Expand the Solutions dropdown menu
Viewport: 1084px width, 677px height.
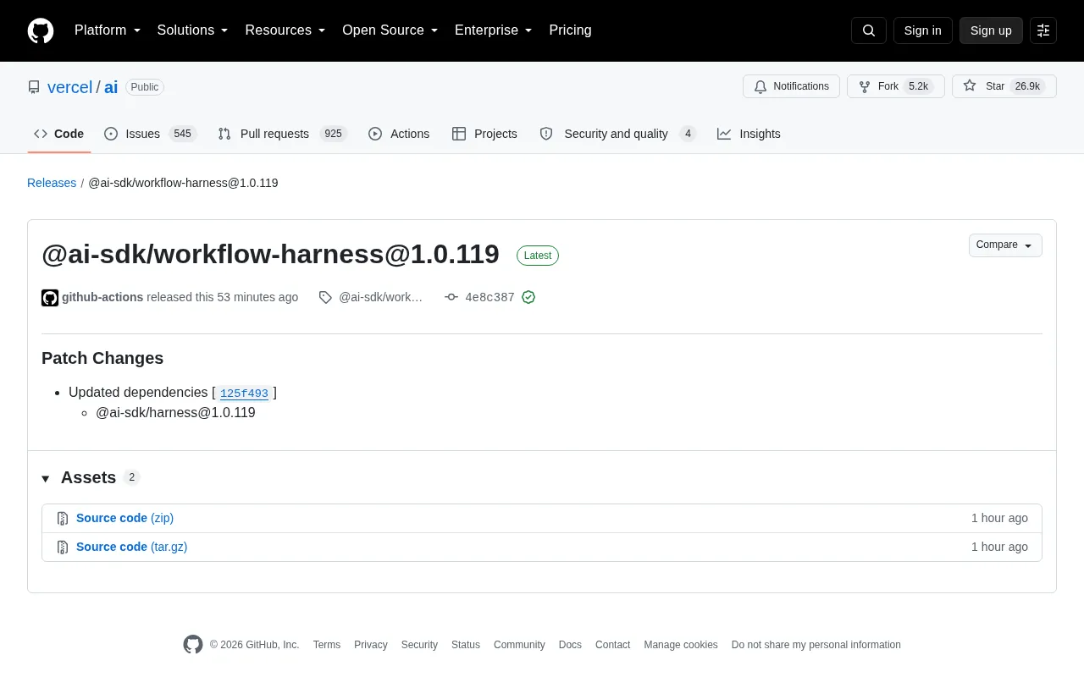click(x=193, y=30)
